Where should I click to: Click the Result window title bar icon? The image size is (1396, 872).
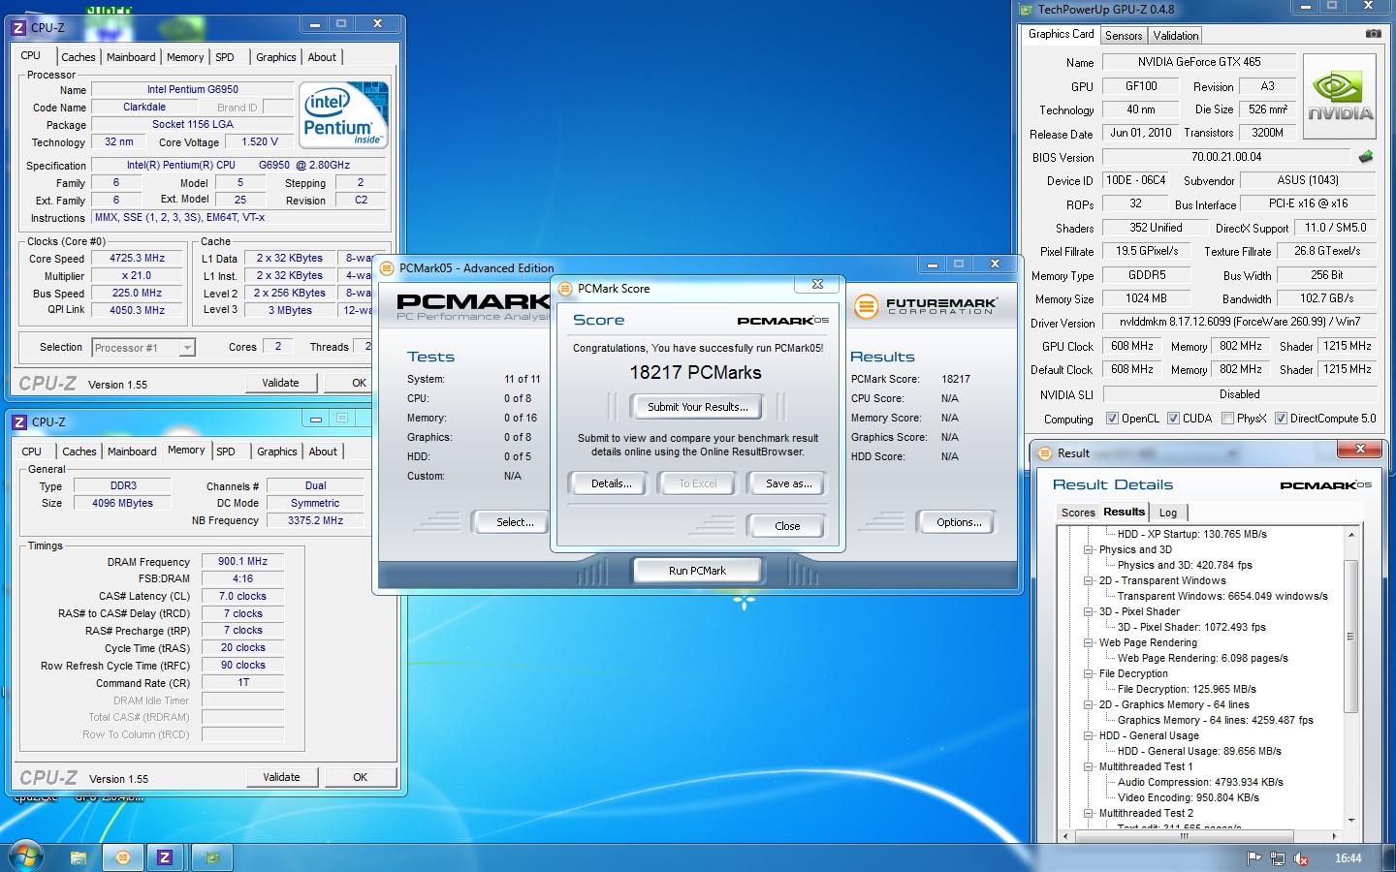coord(1045,452)
